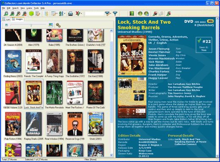Select The Godfather cover thumbnail
The image size is (220, 162).
[x=75, y=61]
